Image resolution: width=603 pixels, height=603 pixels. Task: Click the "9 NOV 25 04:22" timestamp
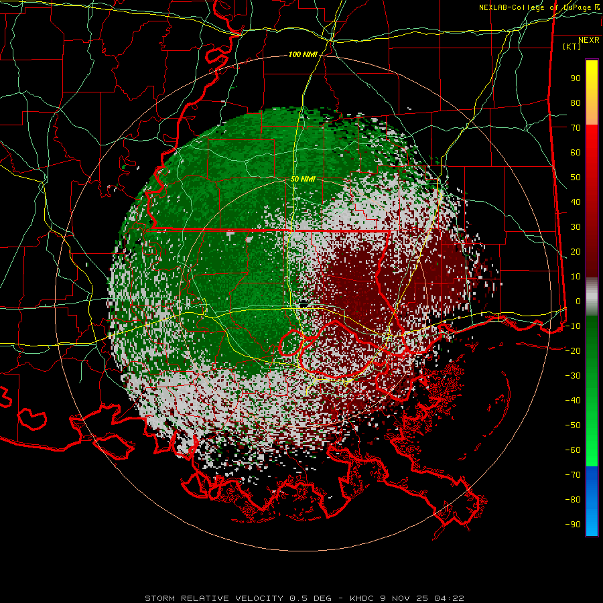tap(422, 598)
